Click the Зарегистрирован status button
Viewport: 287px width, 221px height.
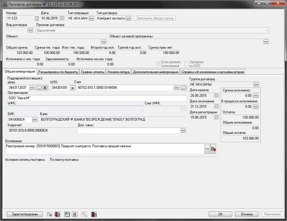[x=24, y=214]
